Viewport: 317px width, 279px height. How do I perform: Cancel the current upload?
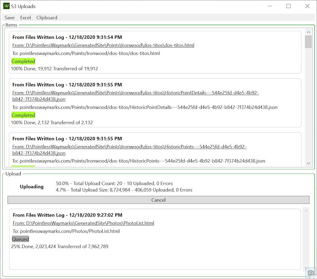(158, 200)
